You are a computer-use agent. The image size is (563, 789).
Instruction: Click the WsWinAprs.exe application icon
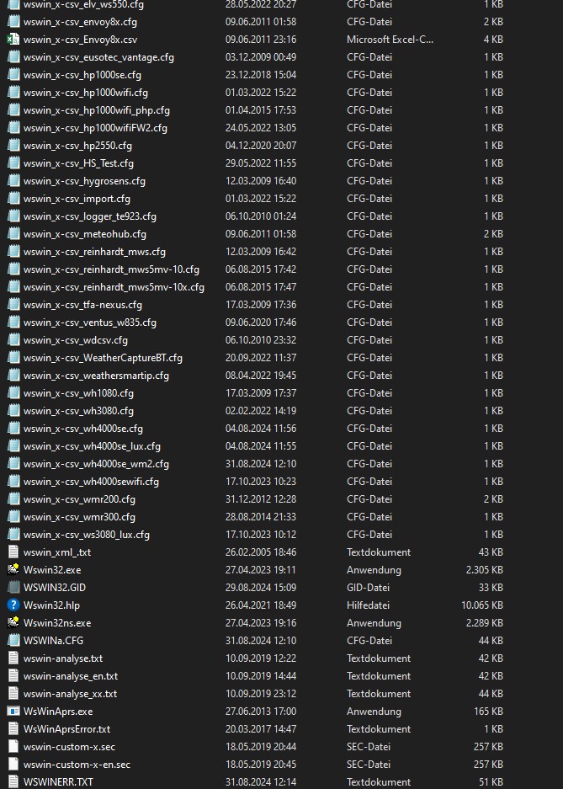13,712
